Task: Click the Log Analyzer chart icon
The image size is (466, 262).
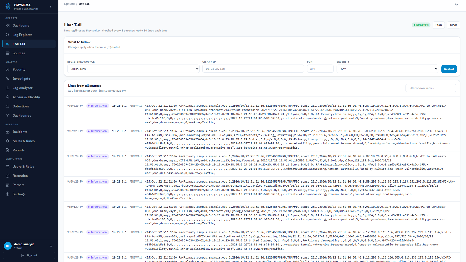Action: coord(8,88)
